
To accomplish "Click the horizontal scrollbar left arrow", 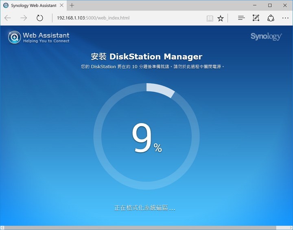I will (x=2, y=228).
